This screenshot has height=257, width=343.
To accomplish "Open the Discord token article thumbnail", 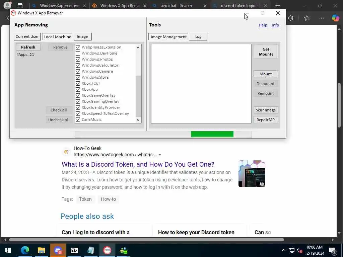I will click(x=252, y=174).
